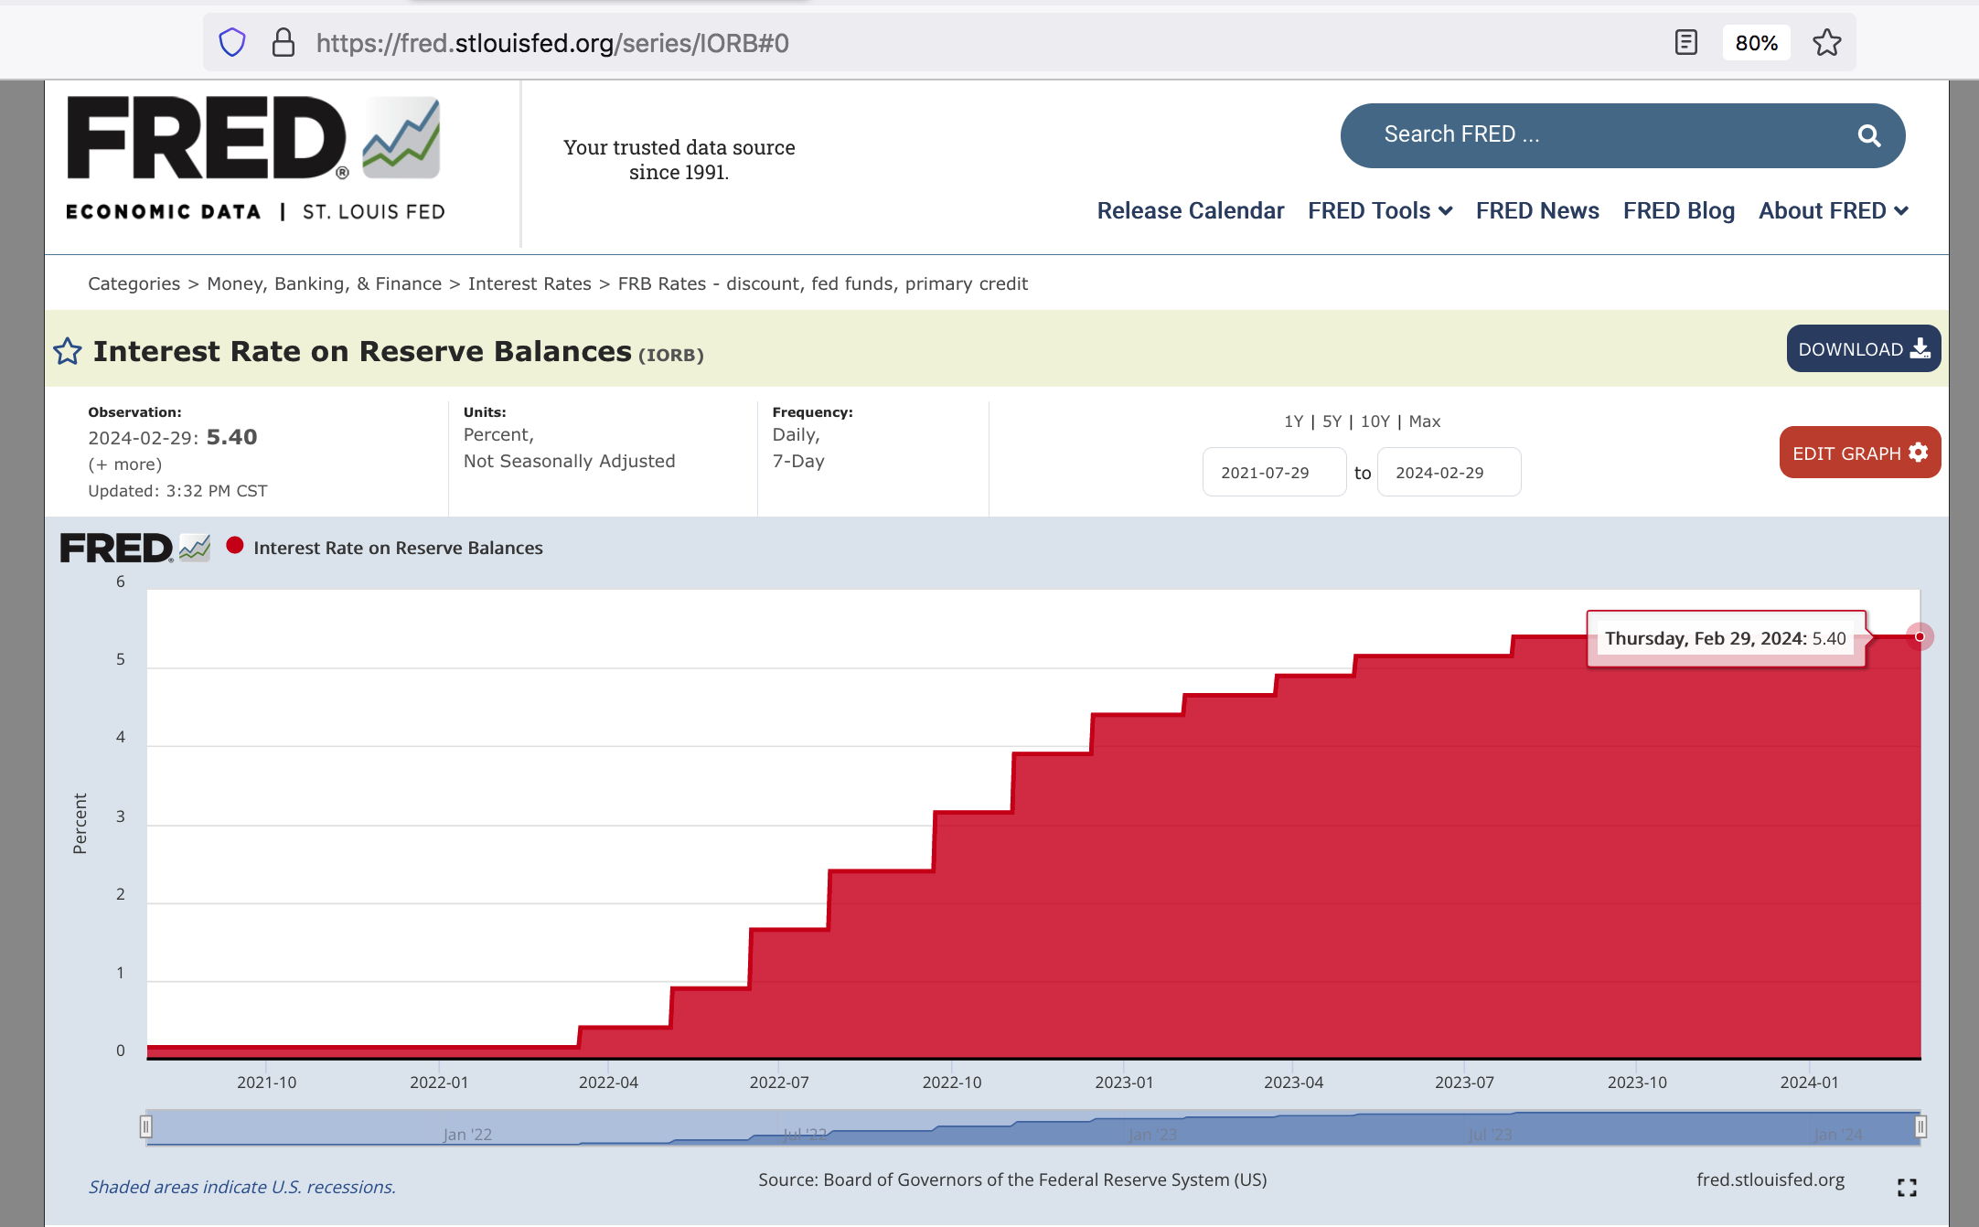Click the search magnifier icon
This screenshot has width=1979, height=1227.
coord(1869,136)
